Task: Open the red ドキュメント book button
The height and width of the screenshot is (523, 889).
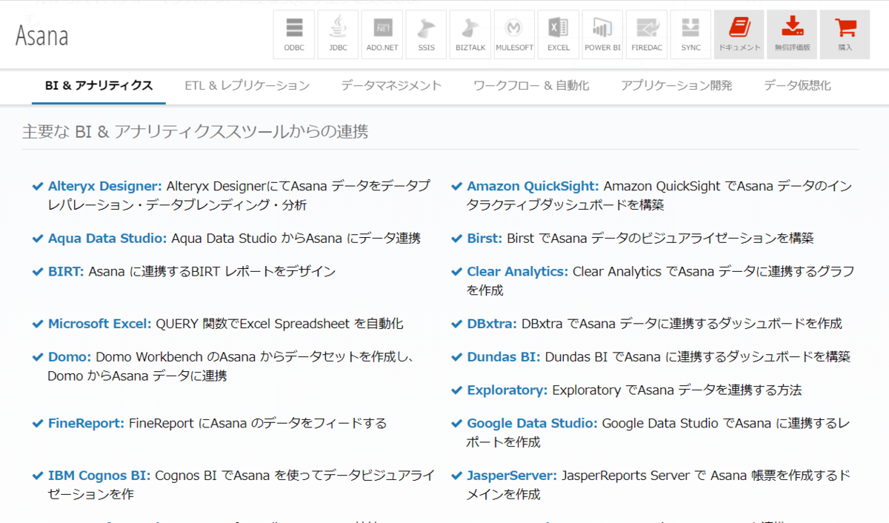Action: (739, 35)
